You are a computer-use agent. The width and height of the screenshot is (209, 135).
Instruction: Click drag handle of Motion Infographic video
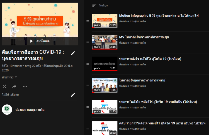pos(88,21)
